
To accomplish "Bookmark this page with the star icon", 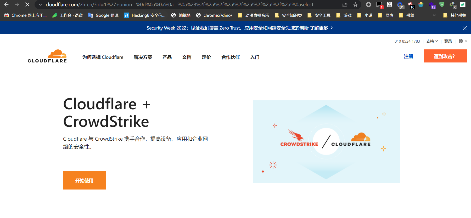I will pyautogui.click(x=355, y=5).
